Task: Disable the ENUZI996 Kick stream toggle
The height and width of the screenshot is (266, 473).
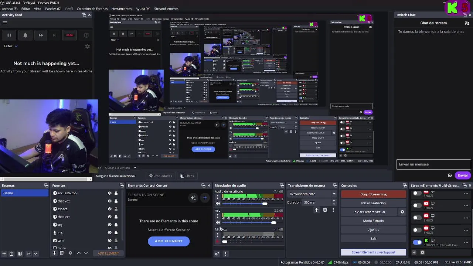Action: tap(417, 242)
